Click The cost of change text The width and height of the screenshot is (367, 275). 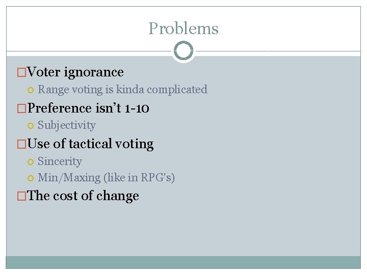tap(83, 196)
